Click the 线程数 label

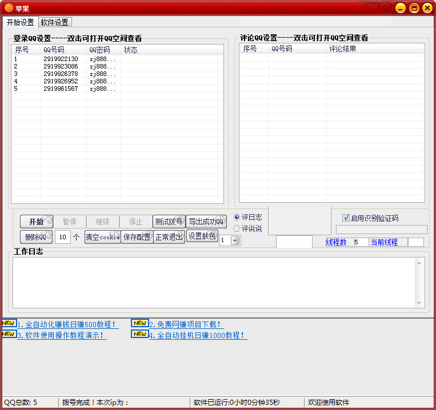click(336, 242)
